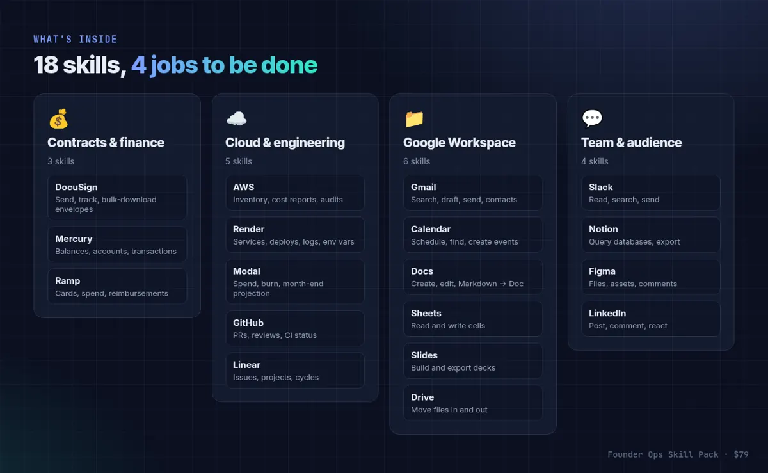The image size is (768, 473).
Task: Click the speech bubble emoji icon
Action: click(x=592, y=119)
